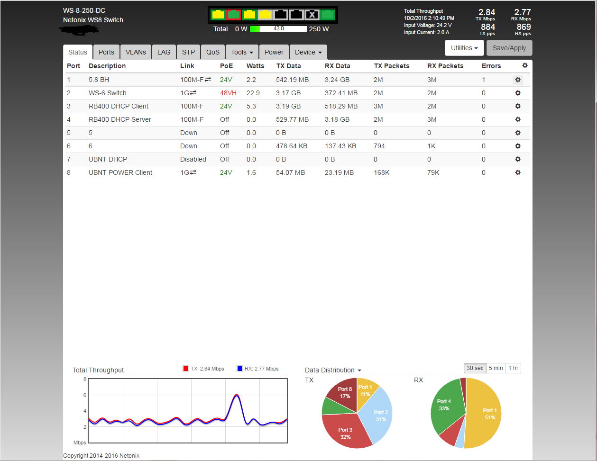Switch the time range to 5 min
This screenshot has width=597, height=461.
coord(496,368)
